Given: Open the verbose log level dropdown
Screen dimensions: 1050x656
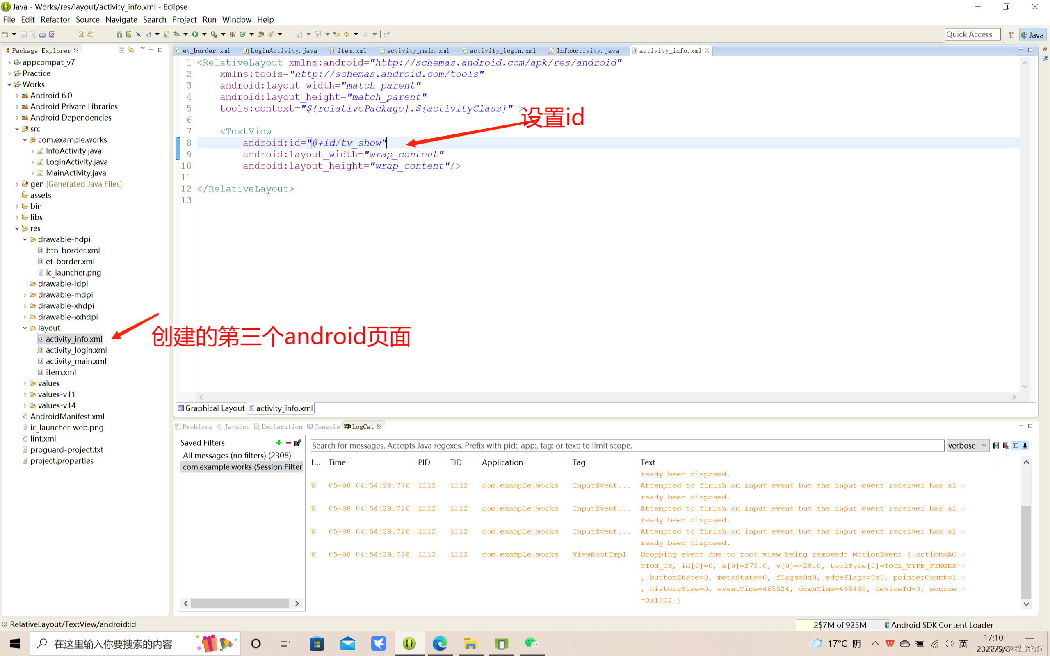Looking at the screenshot, I should click(x=967, y=446).
